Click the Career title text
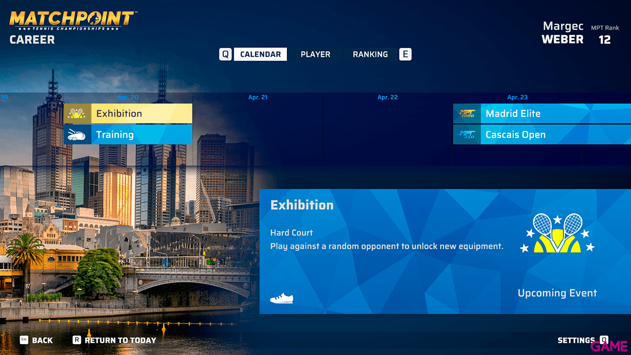Image resolution: width=631 pixels, height=355 pixels. tap(32, 40)
